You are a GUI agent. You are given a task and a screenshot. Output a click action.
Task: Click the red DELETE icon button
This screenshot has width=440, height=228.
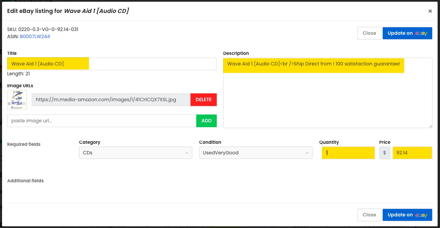pyautogui.click(x=203, y=100)
